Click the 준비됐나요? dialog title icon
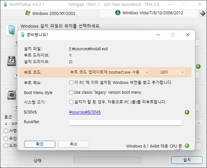Screen dimensions: 207x168 23,35
